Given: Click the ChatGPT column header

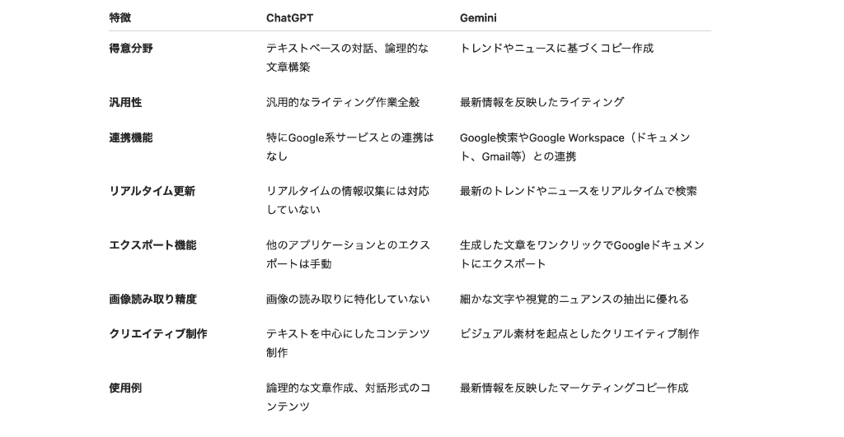Looking at the screenshot, I should click(x=289, y=18).
